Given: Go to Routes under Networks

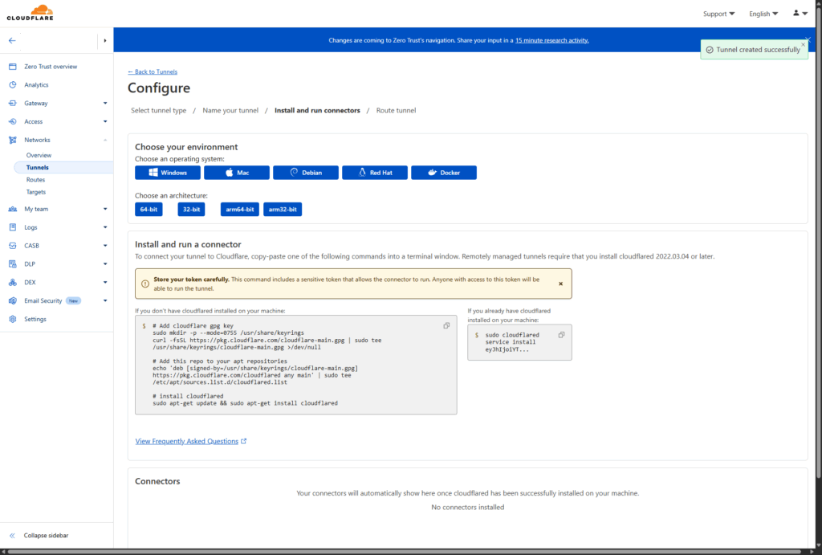Looking at the screenshot, I should point(35,180).
